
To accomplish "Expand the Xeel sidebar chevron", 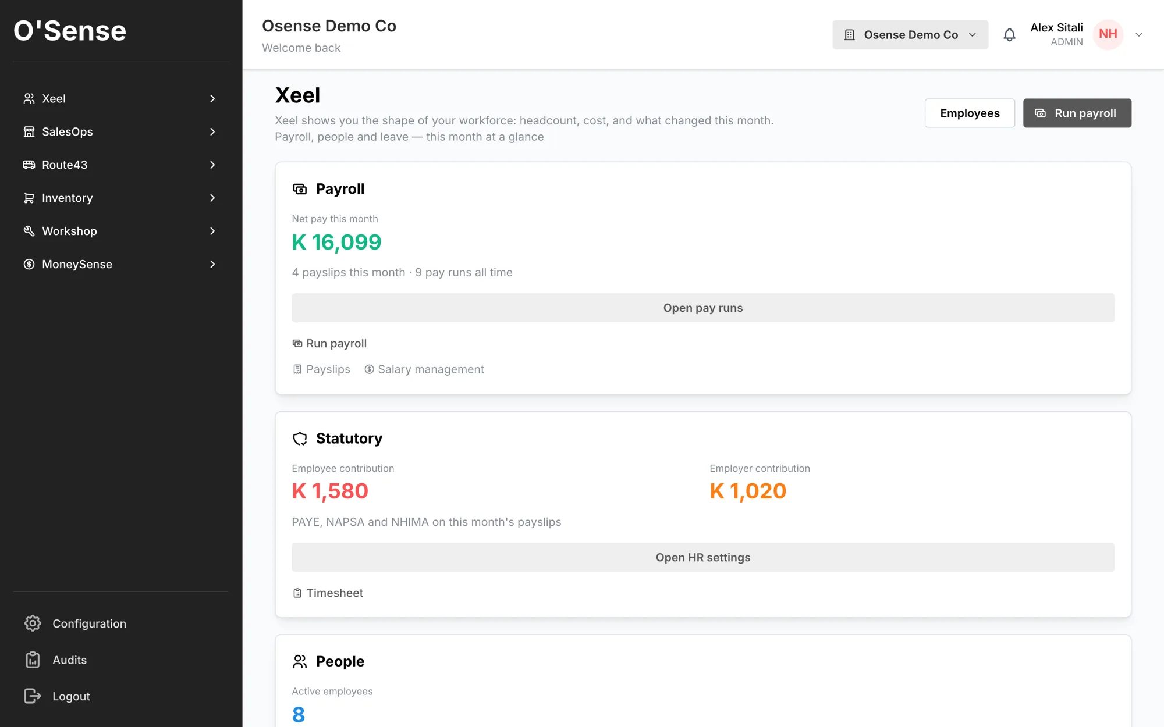I will pyautogui.click(x=212, y=99).
